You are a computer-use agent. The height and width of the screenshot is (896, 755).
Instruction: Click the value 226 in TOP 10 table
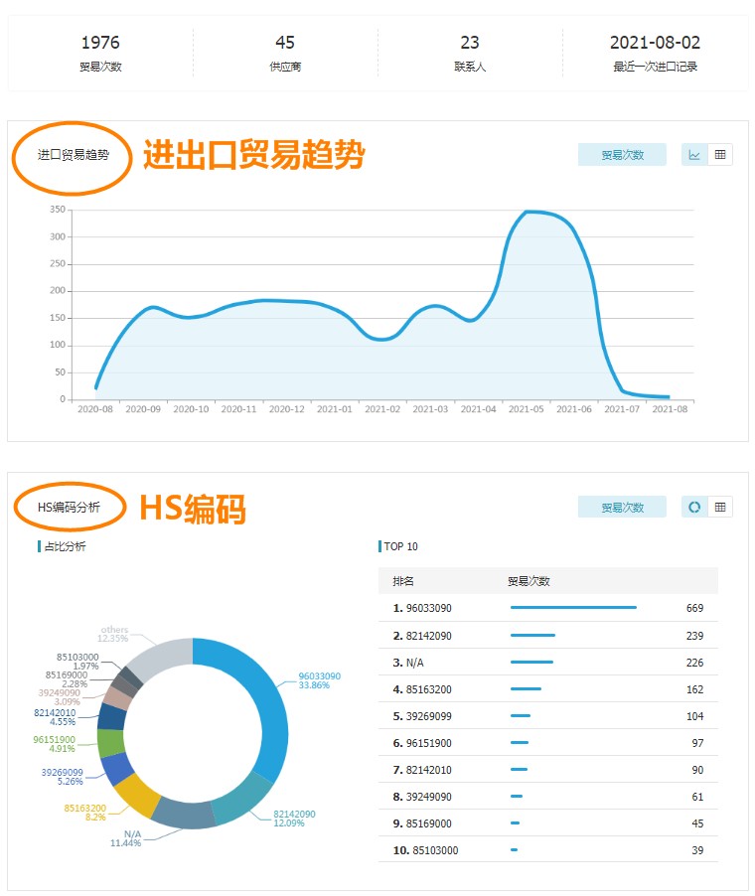tap(694, 663)
